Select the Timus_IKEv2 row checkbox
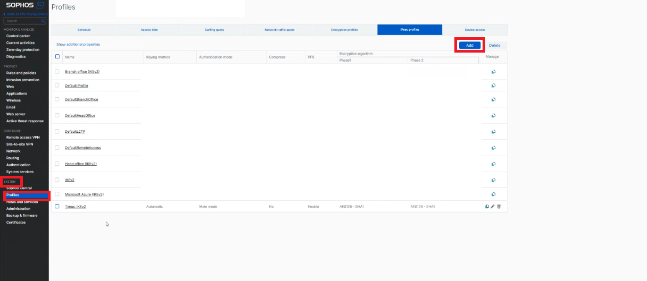The width and height of the screenshot is (647, 281). pos(57,206)
